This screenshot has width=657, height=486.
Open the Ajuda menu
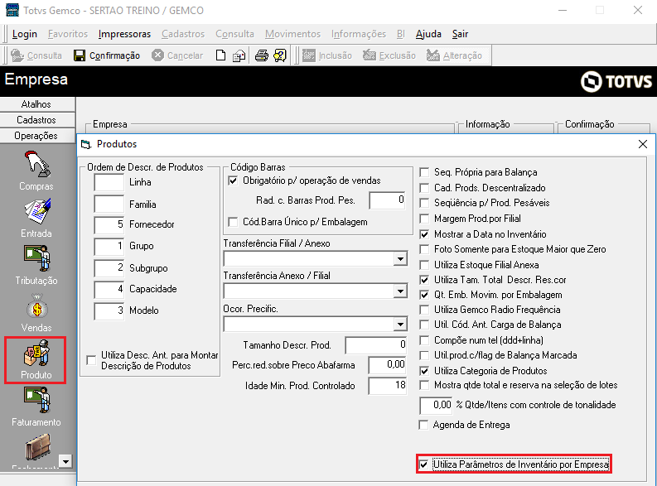428,34
